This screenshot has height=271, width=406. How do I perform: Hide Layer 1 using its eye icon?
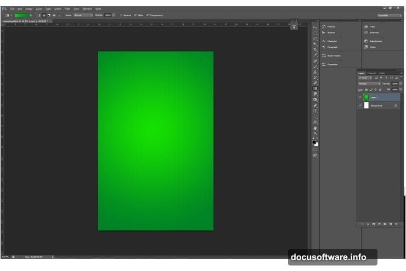coord(360,97)
